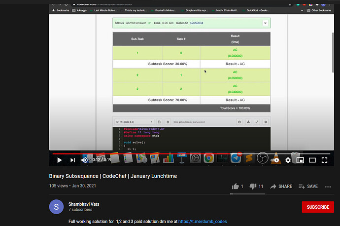The image size is (340, 226).
Task: Click the trash icon in editor toolbar
Action: 168,122
